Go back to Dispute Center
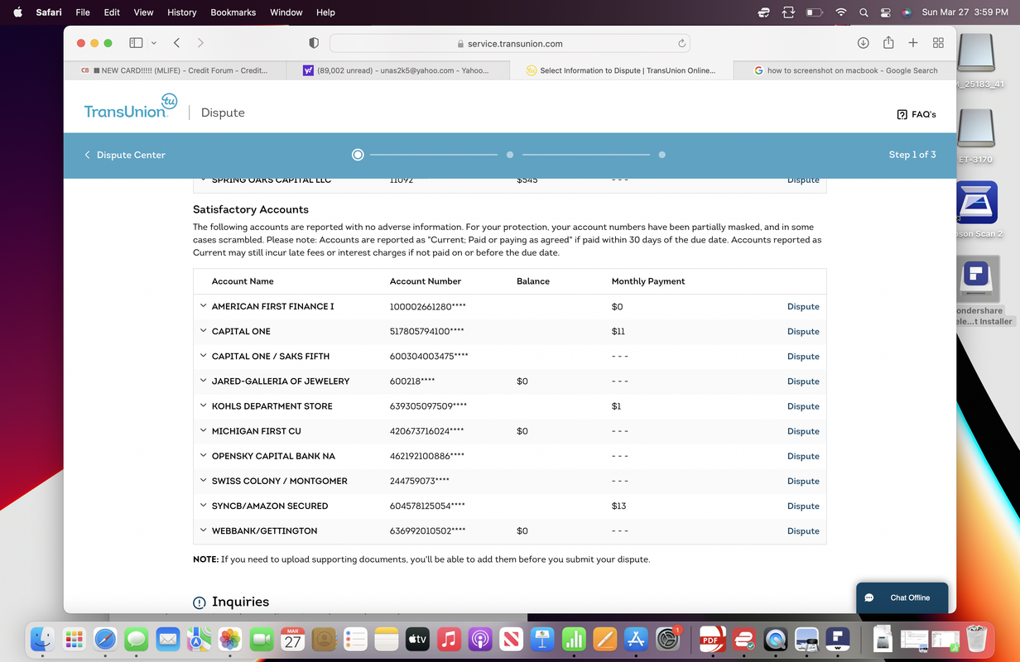The width and height of the screenshot is (1020, 662). click(x=125, y=155)
